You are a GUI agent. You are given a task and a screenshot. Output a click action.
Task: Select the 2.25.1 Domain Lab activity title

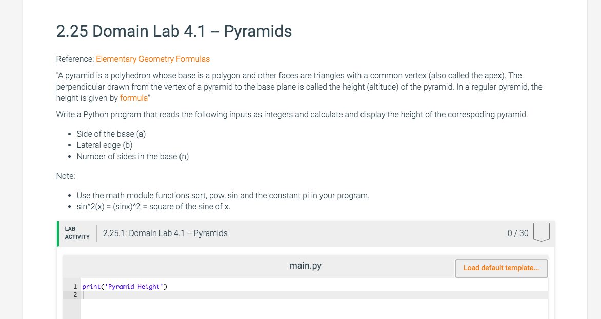point(165,233)
